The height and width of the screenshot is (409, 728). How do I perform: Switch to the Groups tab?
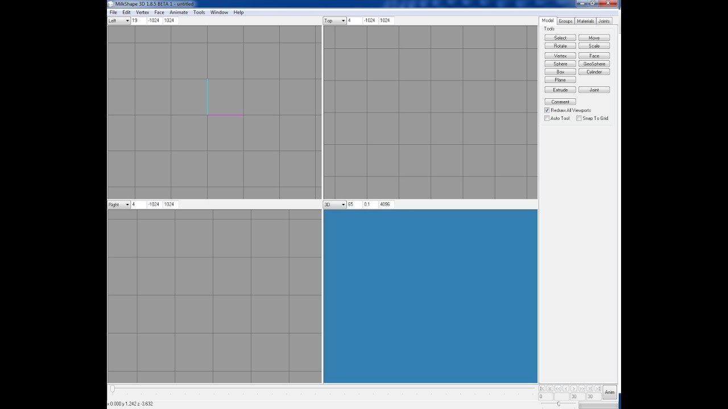tap(565, 21)
